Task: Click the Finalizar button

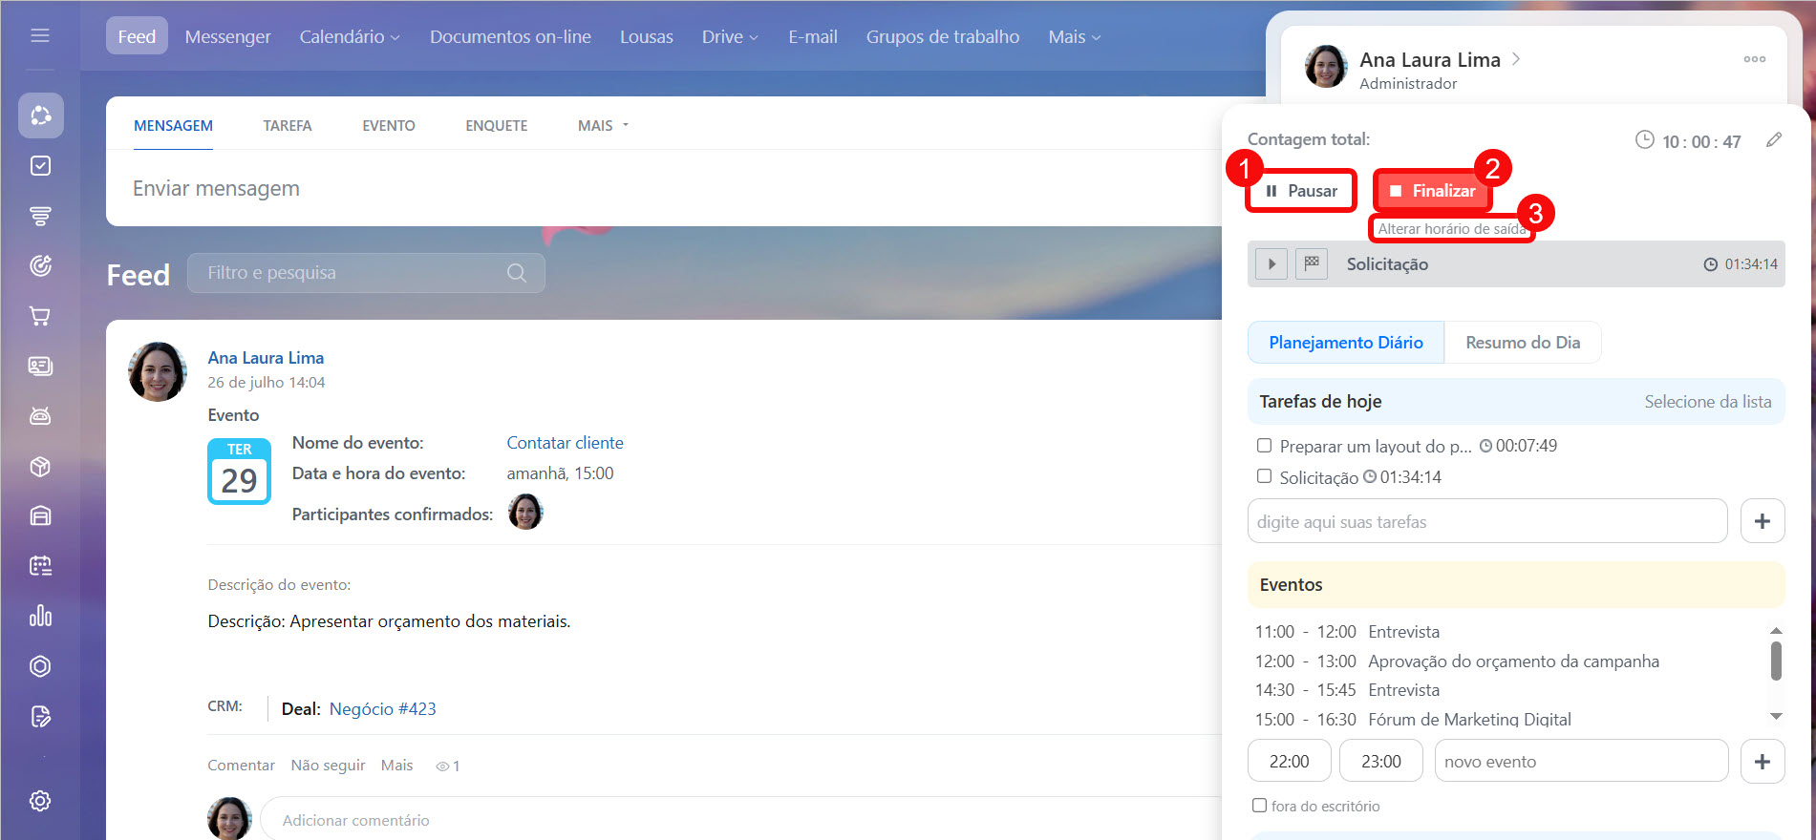Action: (1432, 191)
